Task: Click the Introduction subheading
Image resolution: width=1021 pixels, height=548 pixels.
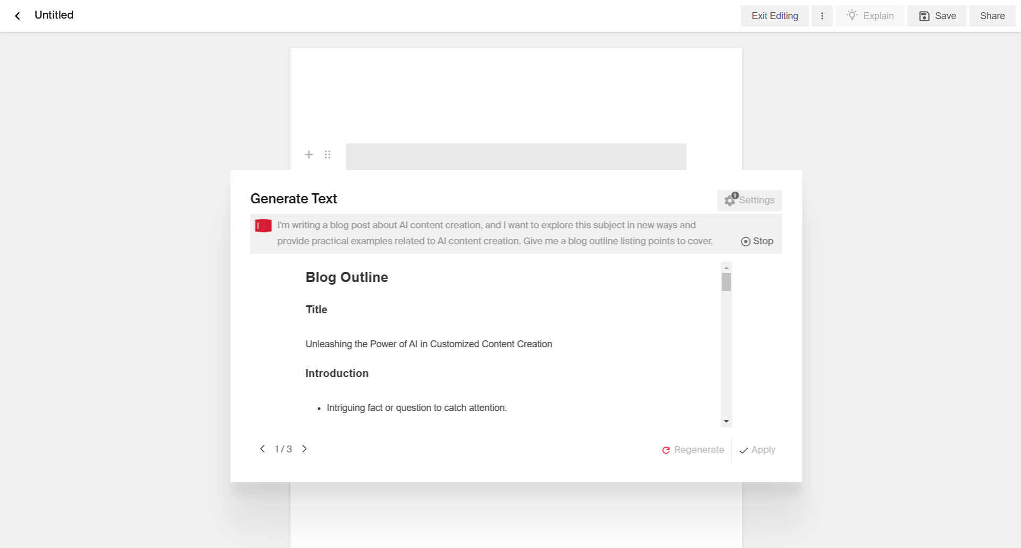Action: [x=337, y=373]
